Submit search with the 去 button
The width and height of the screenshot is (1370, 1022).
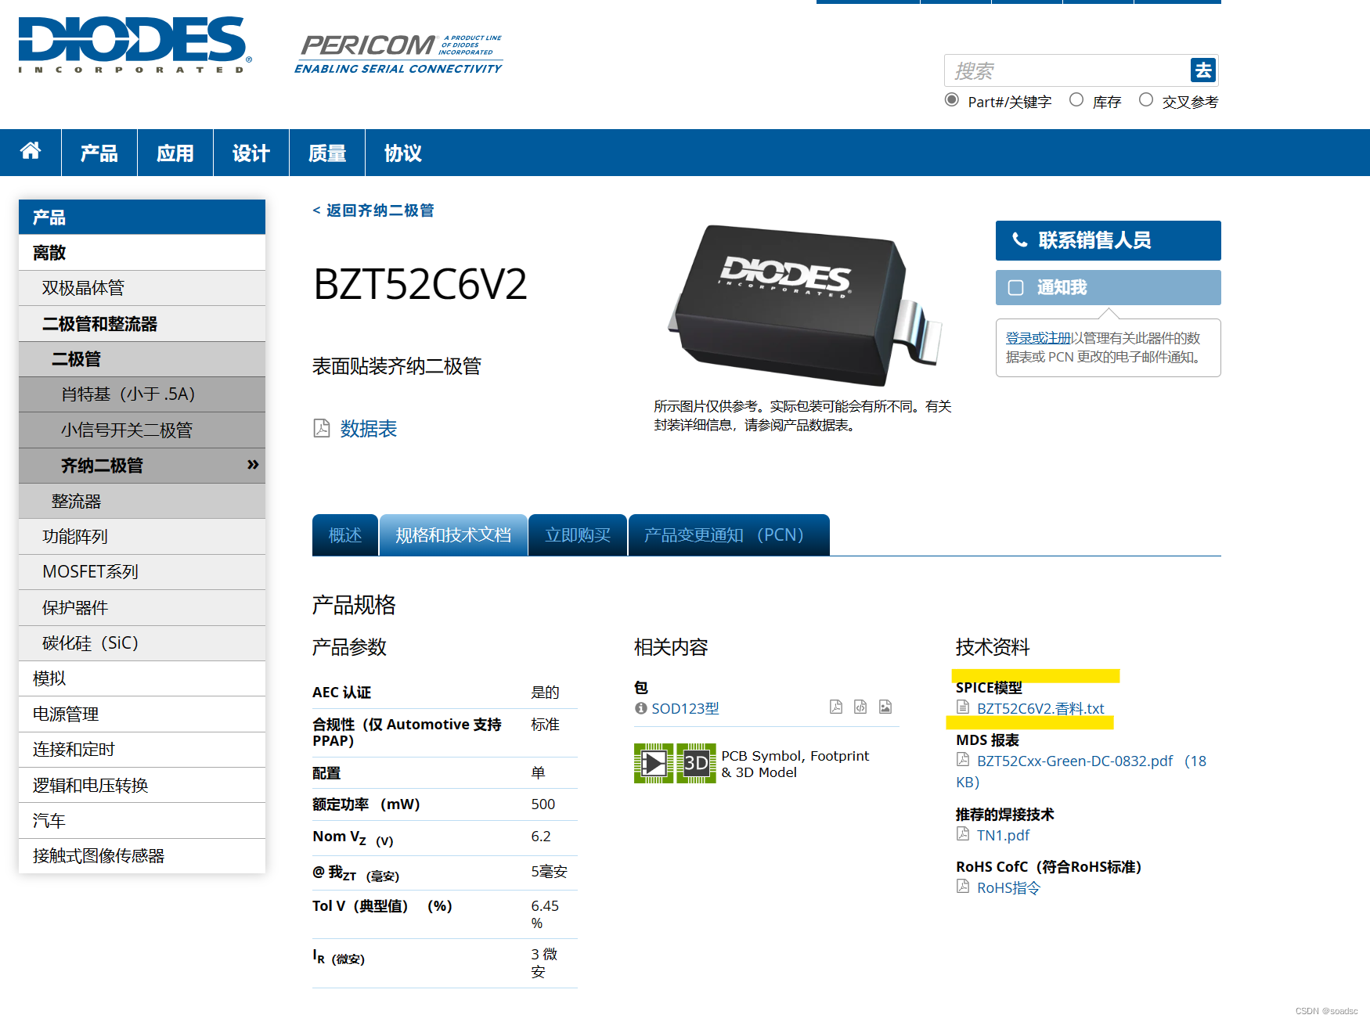tap(1202, 70)
